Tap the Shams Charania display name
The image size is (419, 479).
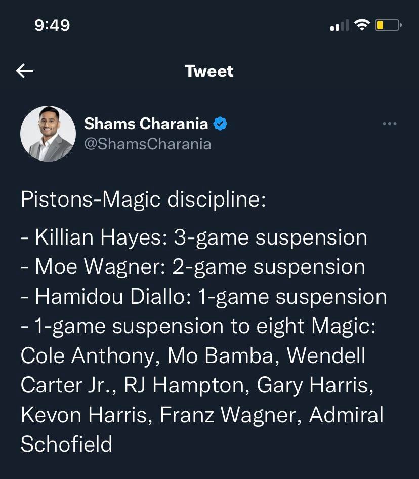click(x=146, y=123)
